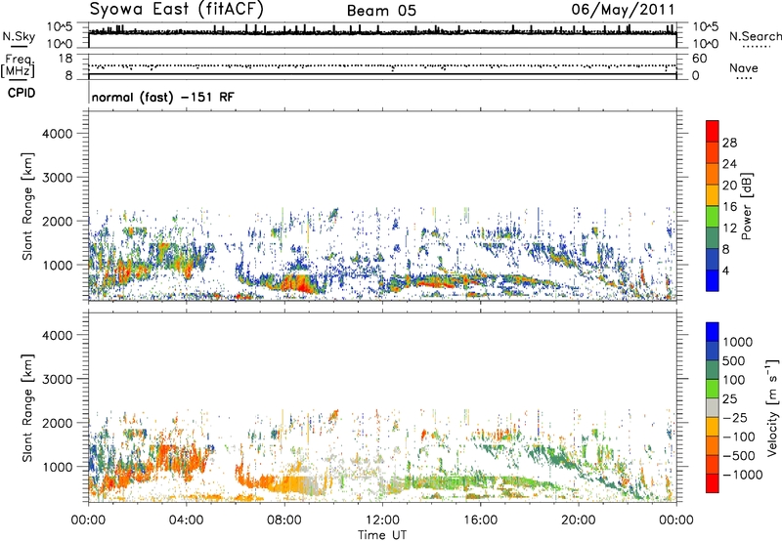Click the 'CPID' label
782x541 pixels.
tap(22, 93)
